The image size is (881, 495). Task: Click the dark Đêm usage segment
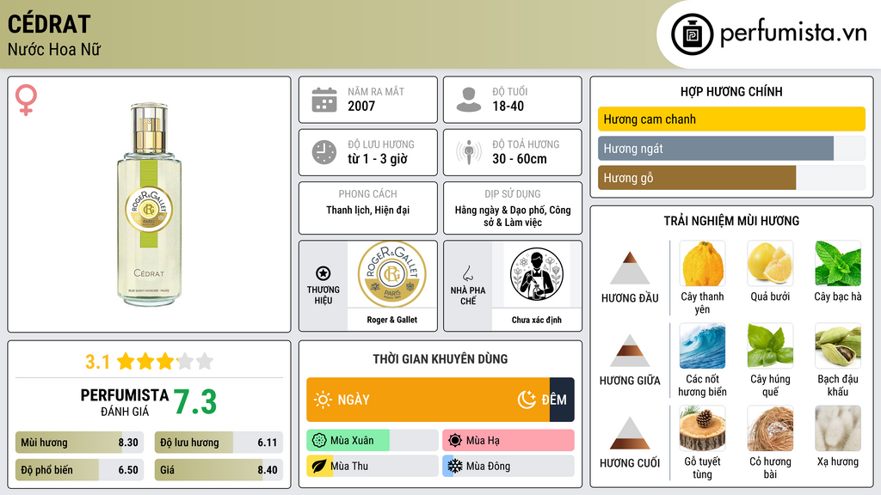[562, 400]
